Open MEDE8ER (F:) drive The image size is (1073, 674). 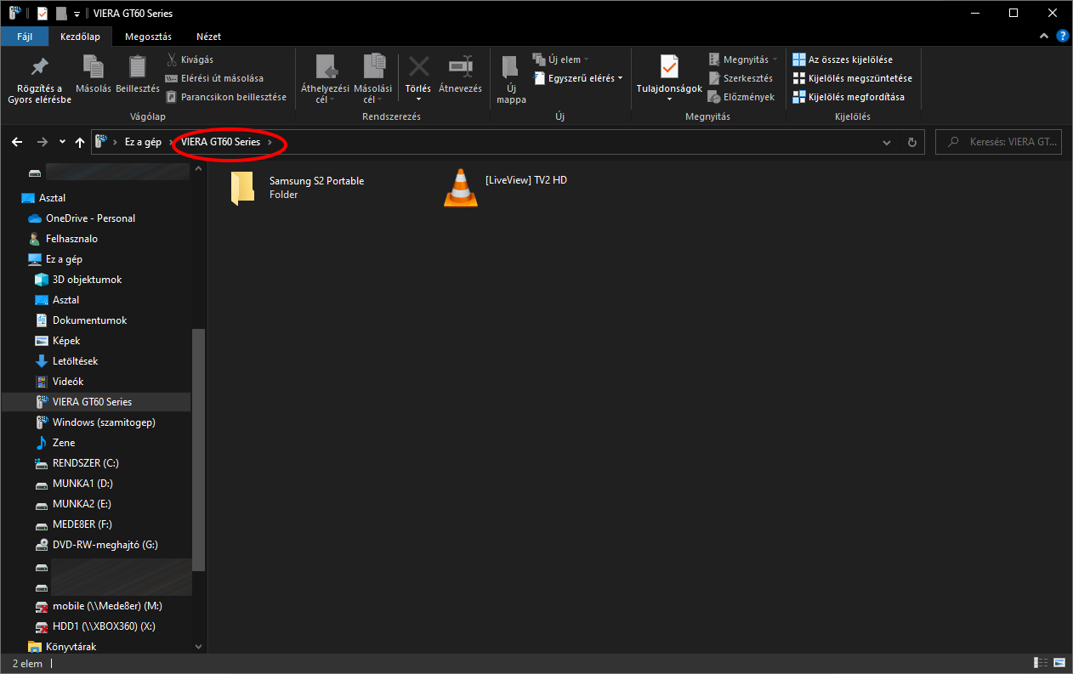[x=73, y=524]
